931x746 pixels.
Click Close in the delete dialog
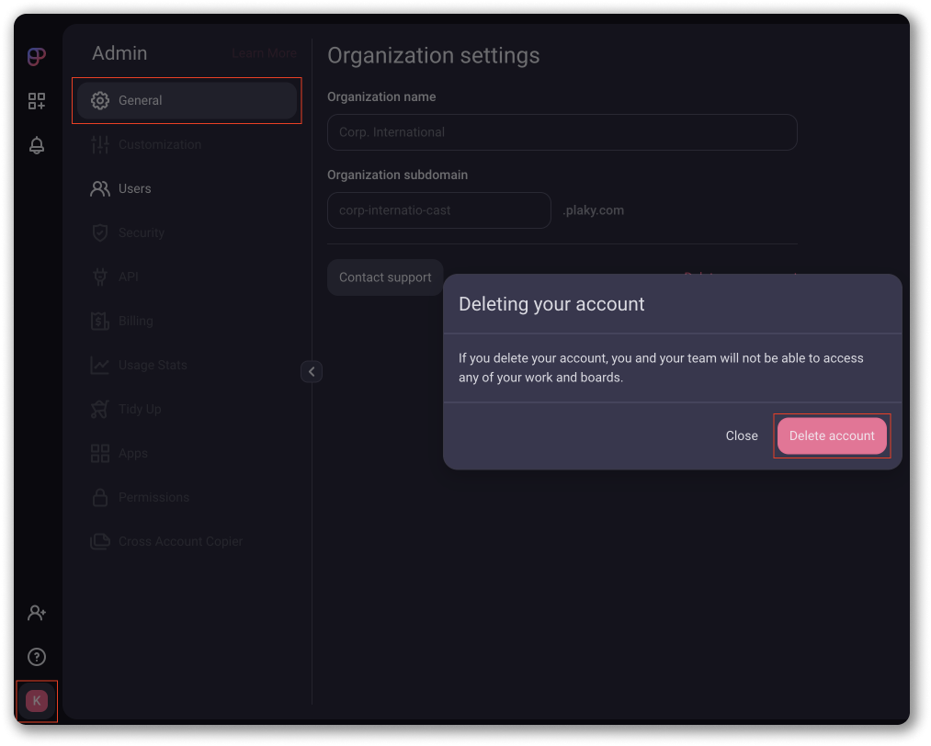coord(742,435)
